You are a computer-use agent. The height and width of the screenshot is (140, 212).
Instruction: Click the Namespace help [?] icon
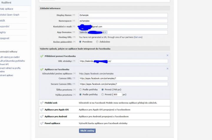74,21
